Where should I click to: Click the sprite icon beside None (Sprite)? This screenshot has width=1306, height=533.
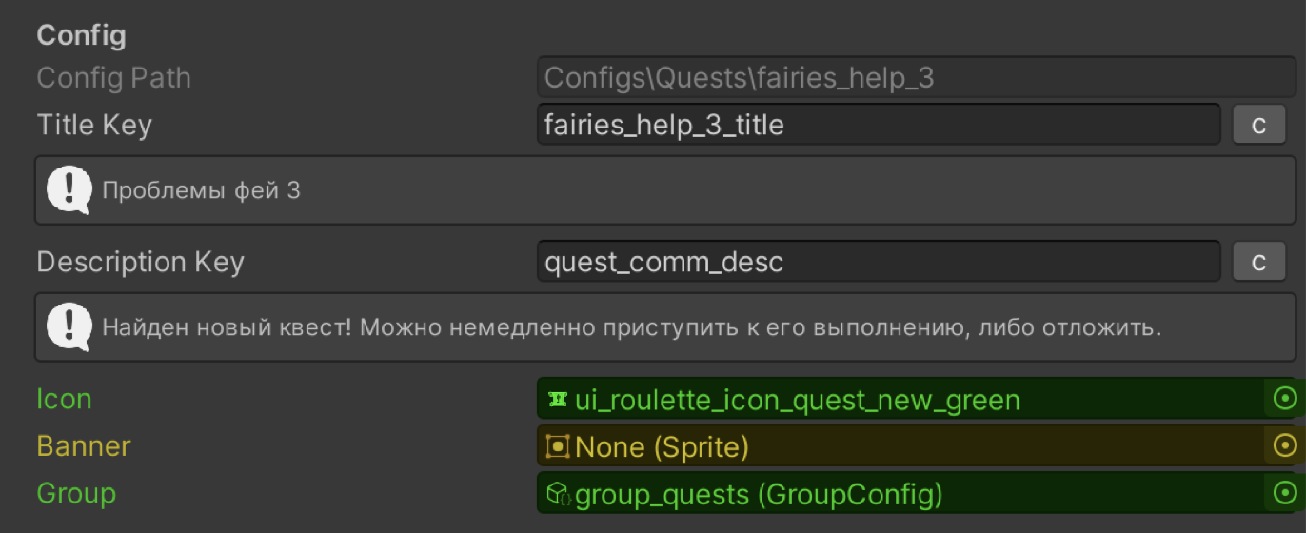pos(558,445)
